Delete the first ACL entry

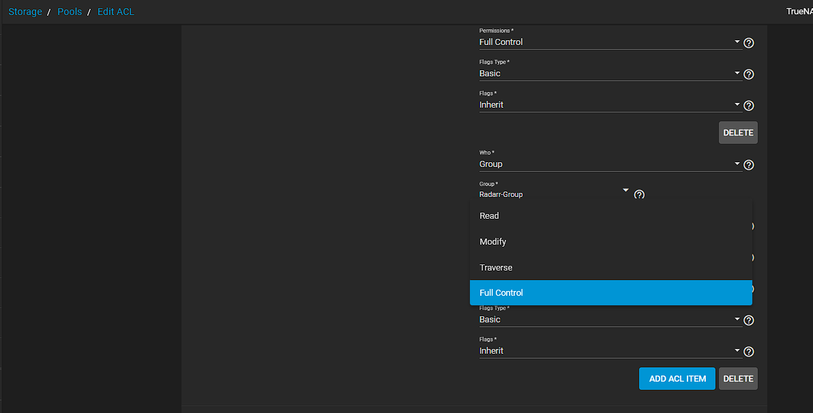pos(738,133)
